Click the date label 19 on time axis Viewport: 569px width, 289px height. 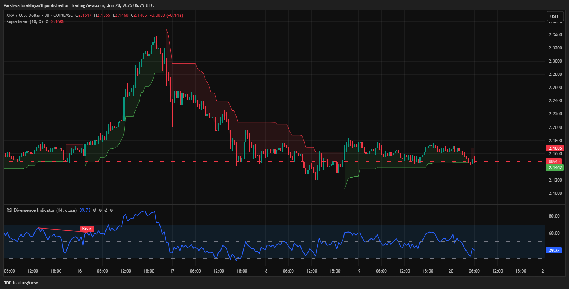[x=358, y=271]
